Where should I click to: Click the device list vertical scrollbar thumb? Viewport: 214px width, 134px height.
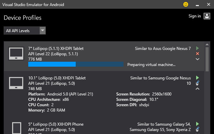[207, 59]
